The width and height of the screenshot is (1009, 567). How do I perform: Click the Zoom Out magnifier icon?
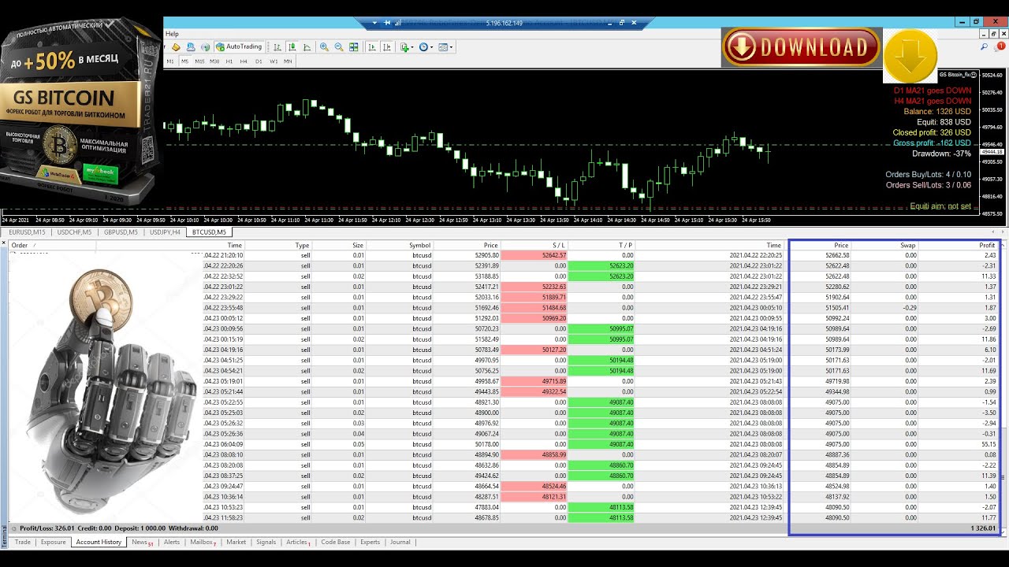[339, 46]
